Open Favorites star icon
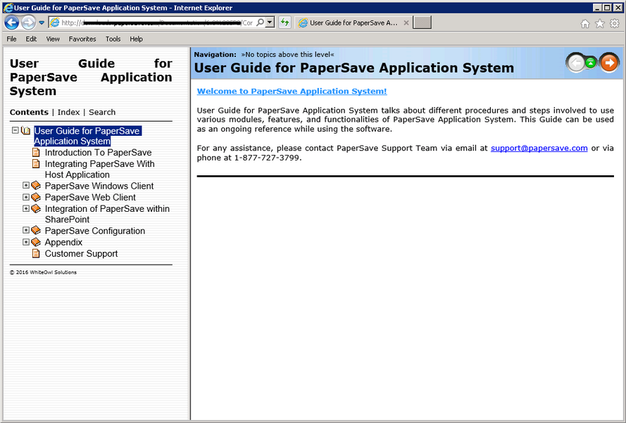626x423 pixels. 600,23
